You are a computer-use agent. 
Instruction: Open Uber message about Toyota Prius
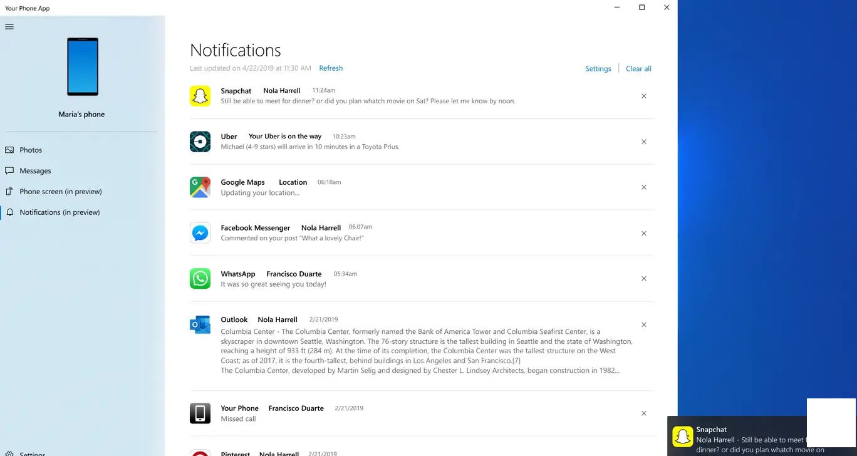pyautogui.click(x=310, y=147)
